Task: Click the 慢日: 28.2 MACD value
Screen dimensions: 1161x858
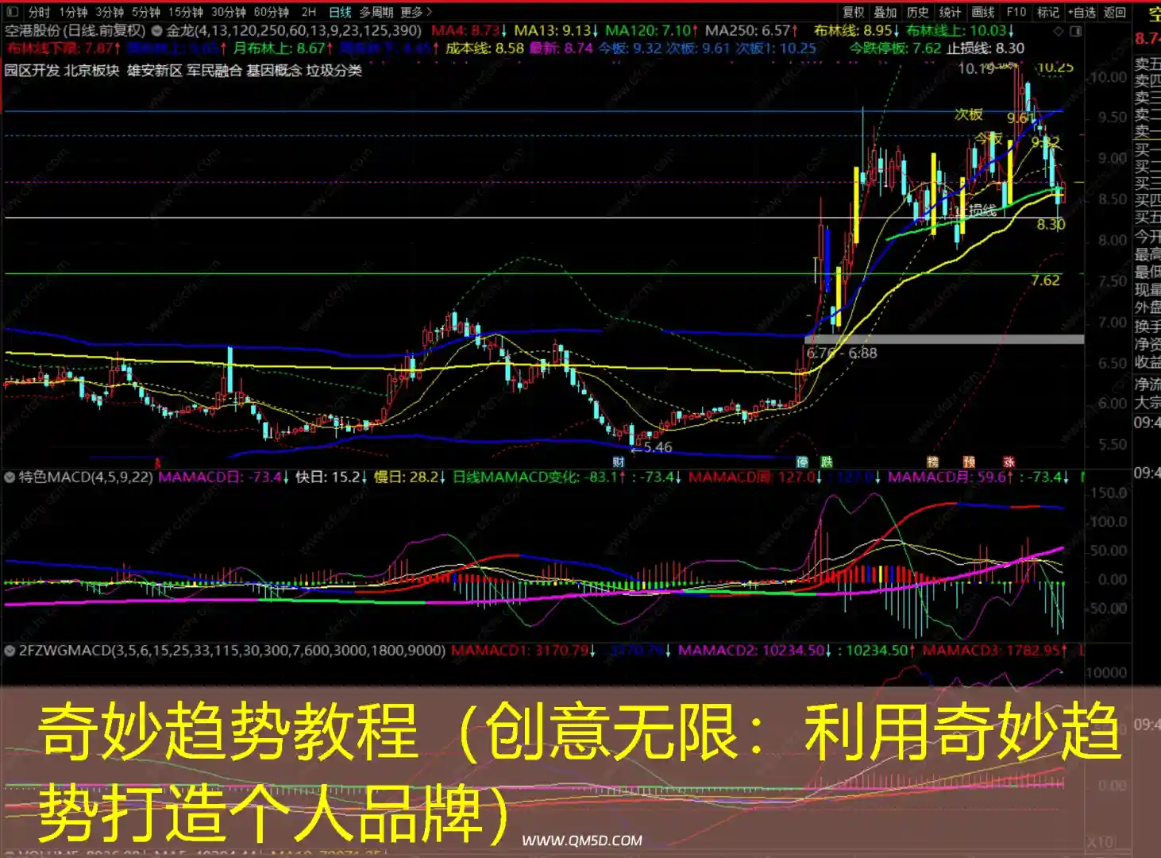Action: (410, 477)
